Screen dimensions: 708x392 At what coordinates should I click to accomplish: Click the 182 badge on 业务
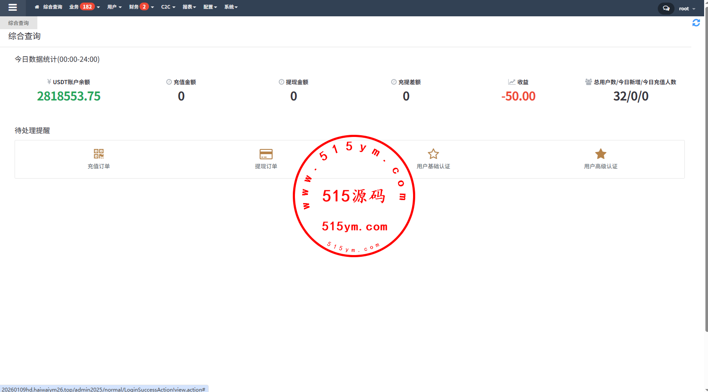87,7
